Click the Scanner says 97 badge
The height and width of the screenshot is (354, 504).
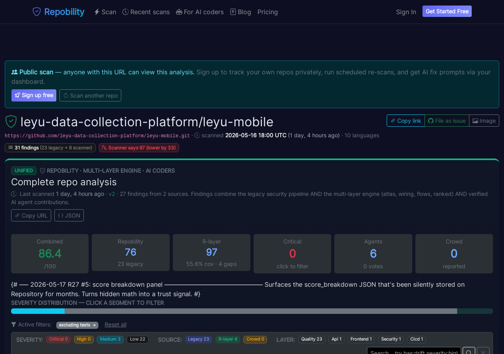click(139, 147)
